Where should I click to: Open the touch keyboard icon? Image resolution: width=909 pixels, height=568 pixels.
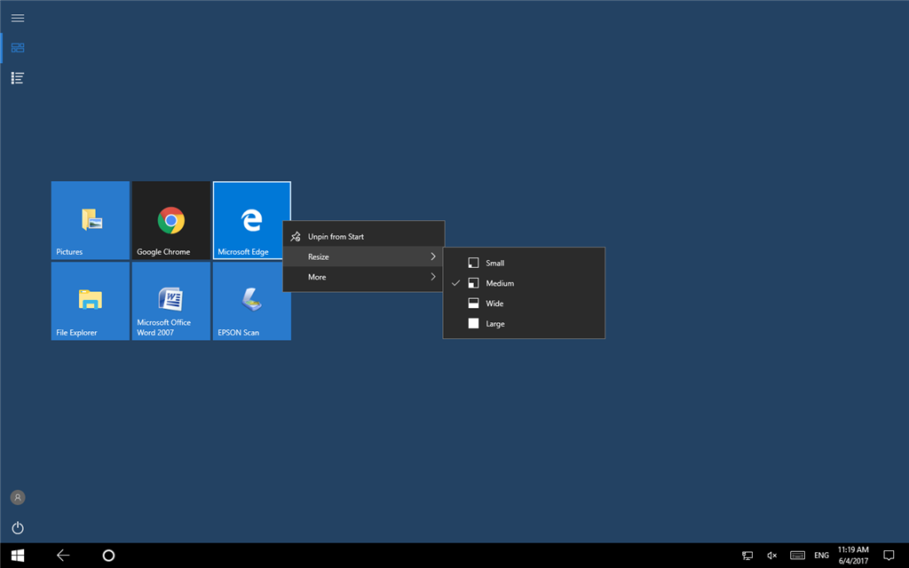(x=797, y=556)
